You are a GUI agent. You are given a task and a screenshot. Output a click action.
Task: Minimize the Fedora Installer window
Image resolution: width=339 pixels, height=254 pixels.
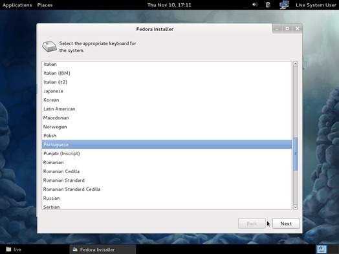[x=277, y=28]
